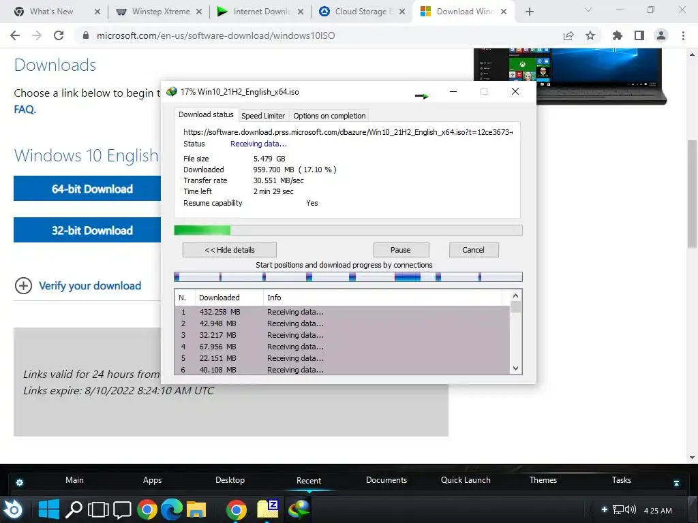698x523 pixels.
Task: Select connection row 1 with 432.258 MB
Action: [x=342, y=312]
